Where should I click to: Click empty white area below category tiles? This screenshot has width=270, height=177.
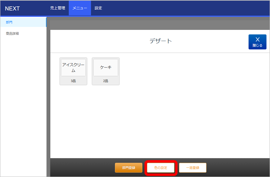pyautogui.click(x=159, y=123)
